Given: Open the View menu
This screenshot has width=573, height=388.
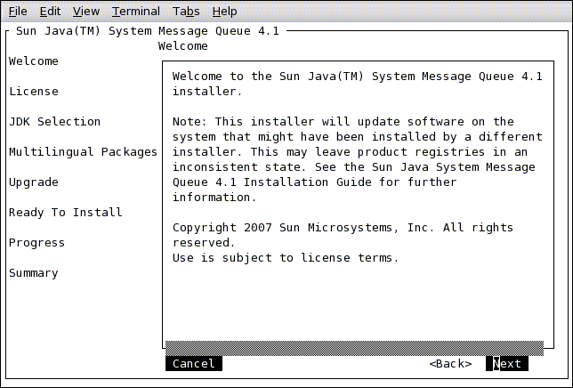Looking at the screenshot, I should coord(86,12).
